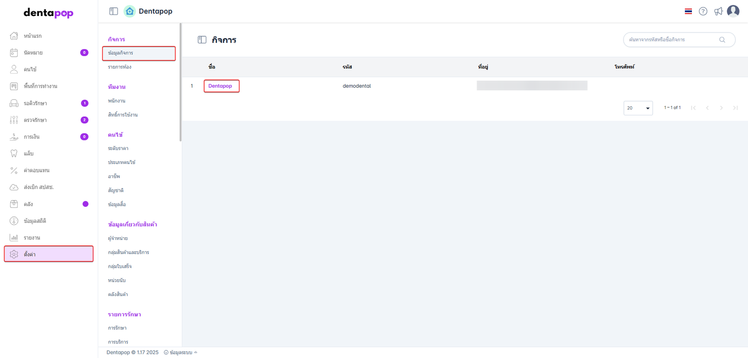Viewport: 748px width, 358px height.
Task: Click the รหัส column header
Action: click(x=347, y=67)
